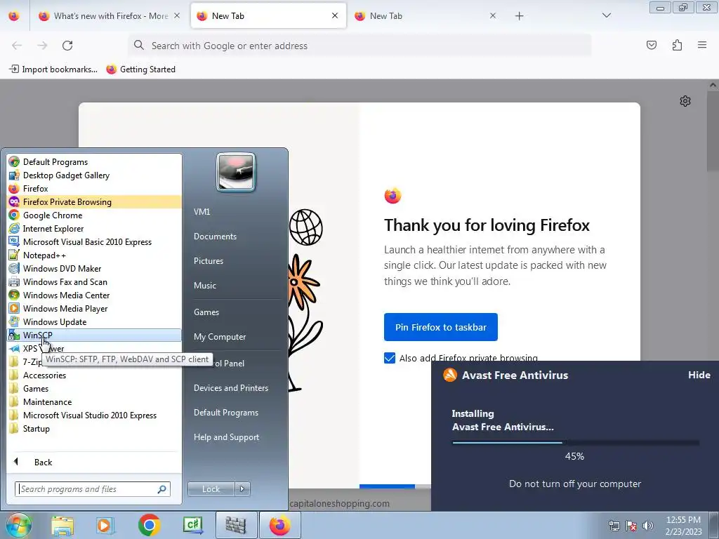Open Desktop Gadget Gallery
This screenshot has height=539, width=719.
94,175
